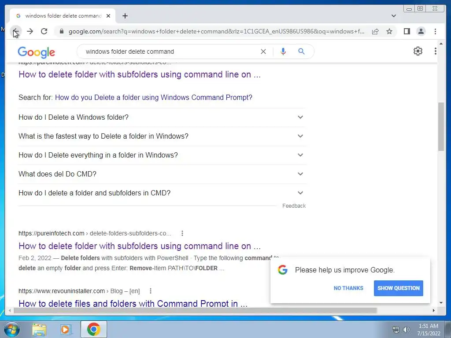Image resolution: width=451 pixels, height=338 pixels.
Task: Click the Chrome taskbar button
Action: click(94, 329)
